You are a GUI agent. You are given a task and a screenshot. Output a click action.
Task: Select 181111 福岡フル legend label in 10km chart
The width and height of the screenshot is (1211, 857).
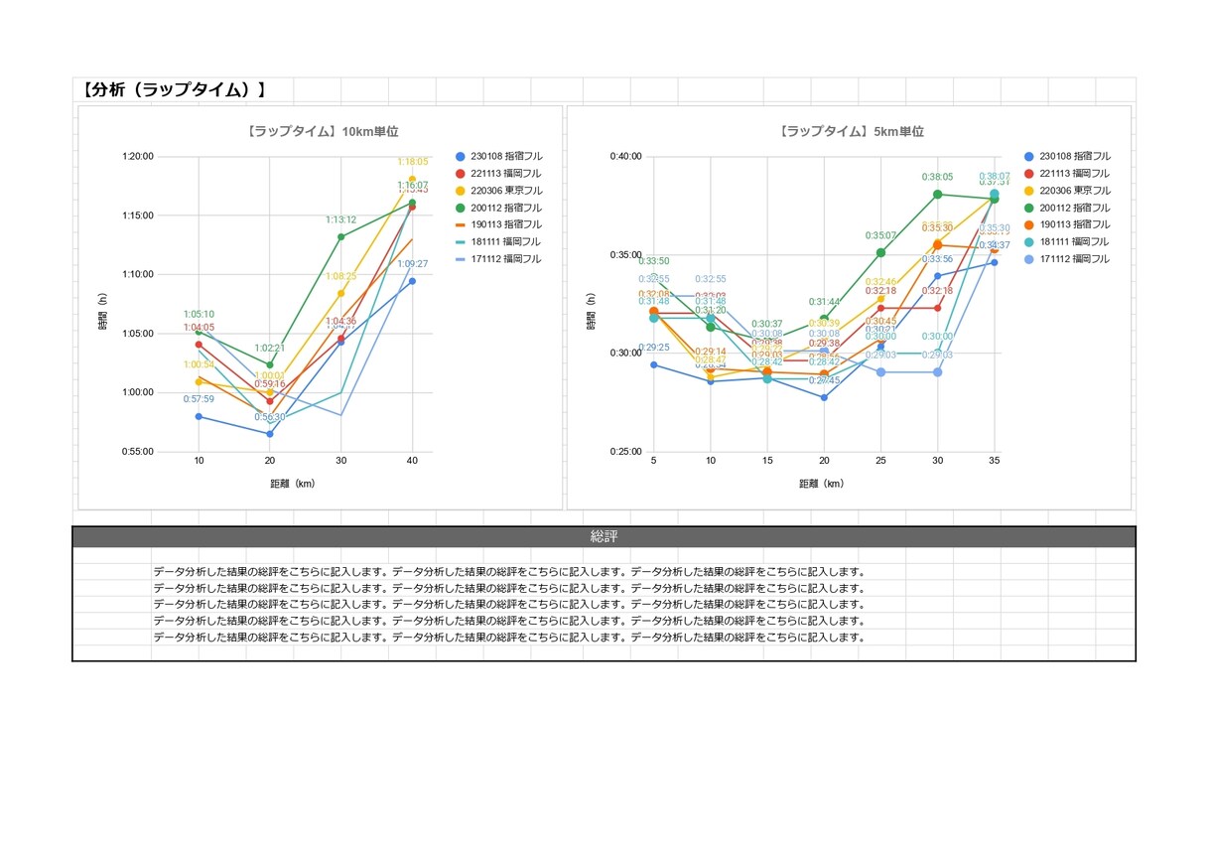pos(506,241)
